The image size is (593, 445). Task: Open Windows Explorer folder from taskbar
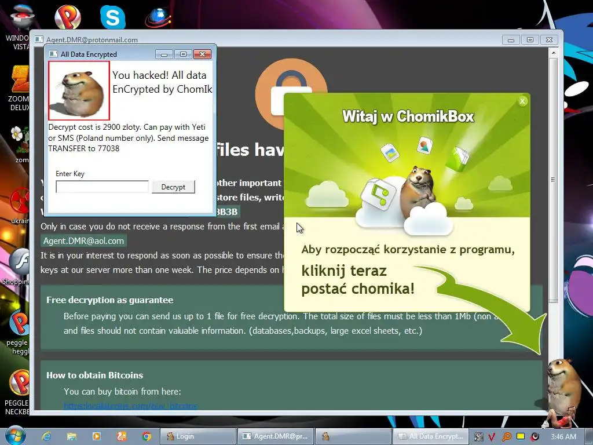[71, 436]
